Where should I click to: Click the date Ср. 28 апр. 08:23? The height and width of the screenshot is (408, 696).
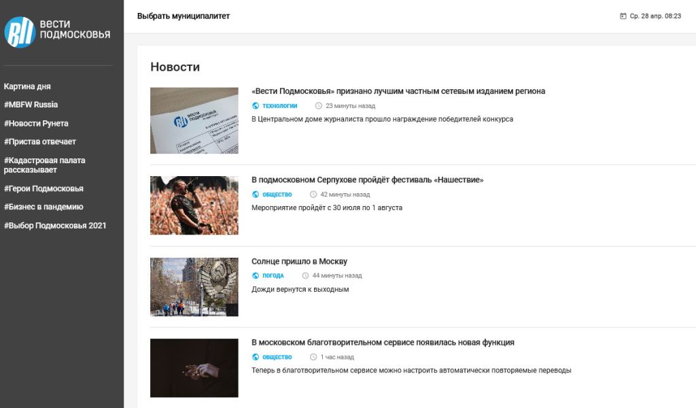[x=655, y=16]
